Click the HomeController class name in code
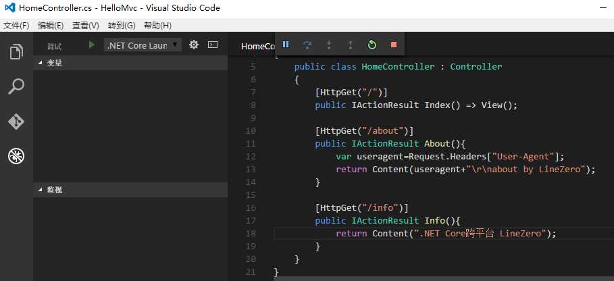Viewport: 614px width, 281px height. point(398,66)
